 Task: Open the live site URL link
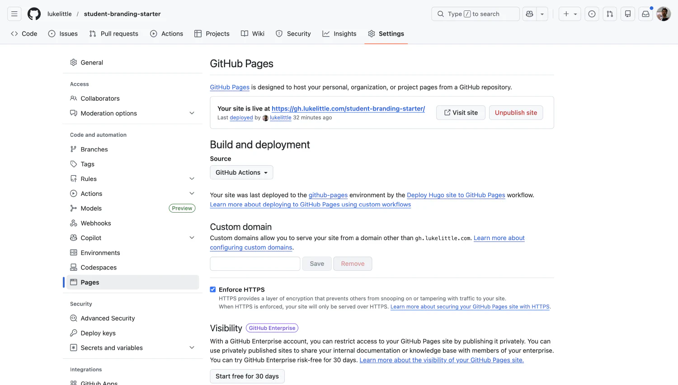[x=348, y=108]
